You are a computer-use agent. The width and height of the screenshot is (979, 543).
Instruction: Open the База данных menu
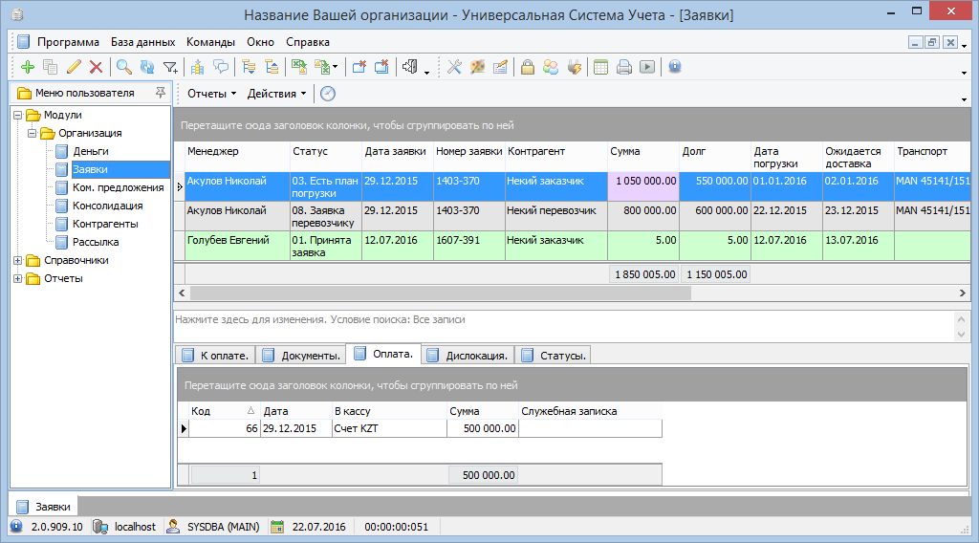click(142, 42)
